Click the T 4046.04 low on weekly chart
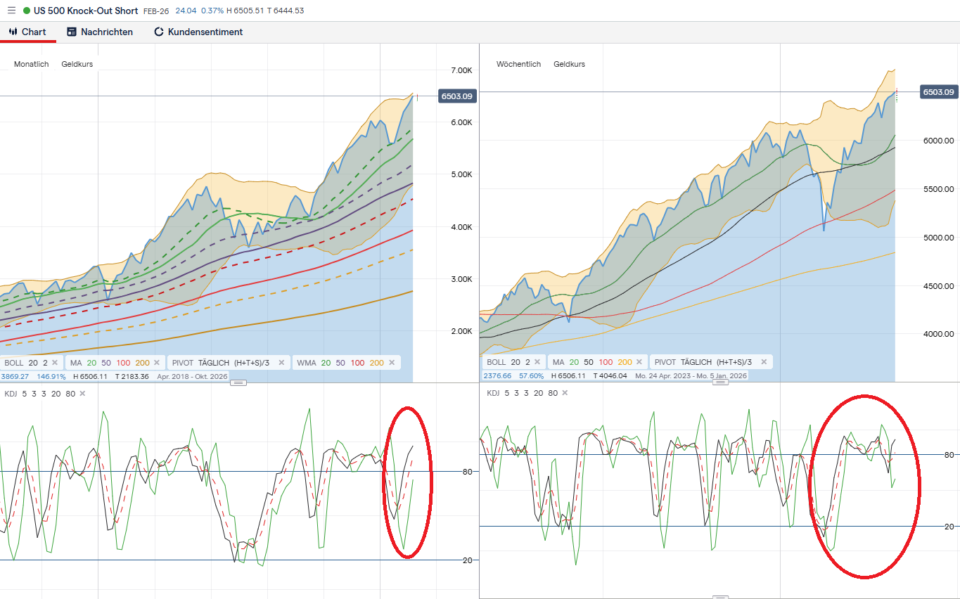Screen dimensions: 960x599 click(x=612, y=376)
